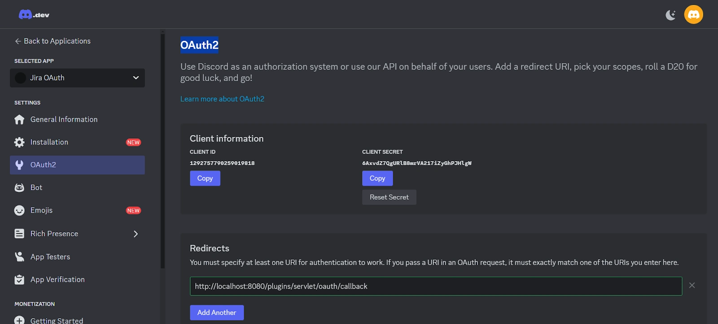This screenshot has height=324, width=718.
Task: Open App Verification page
Action: point(77,280)
